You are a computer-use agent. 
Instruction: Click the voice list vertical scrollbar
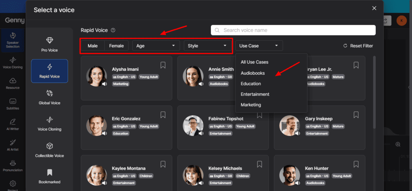[x=375, y=92]
